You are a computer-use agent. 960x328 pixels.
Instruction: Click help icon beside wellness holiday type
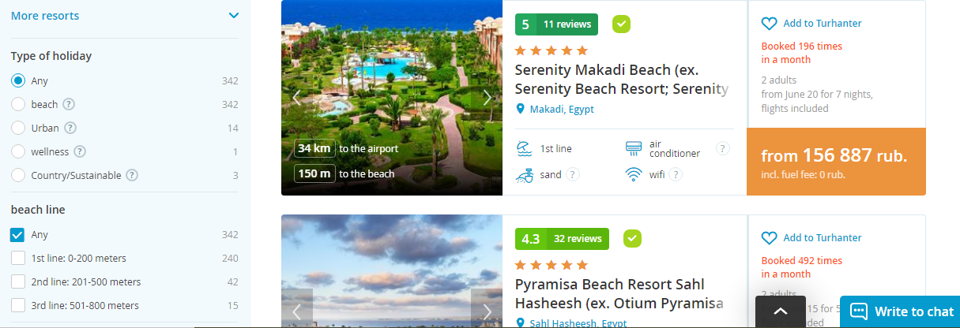click(80, 151)
